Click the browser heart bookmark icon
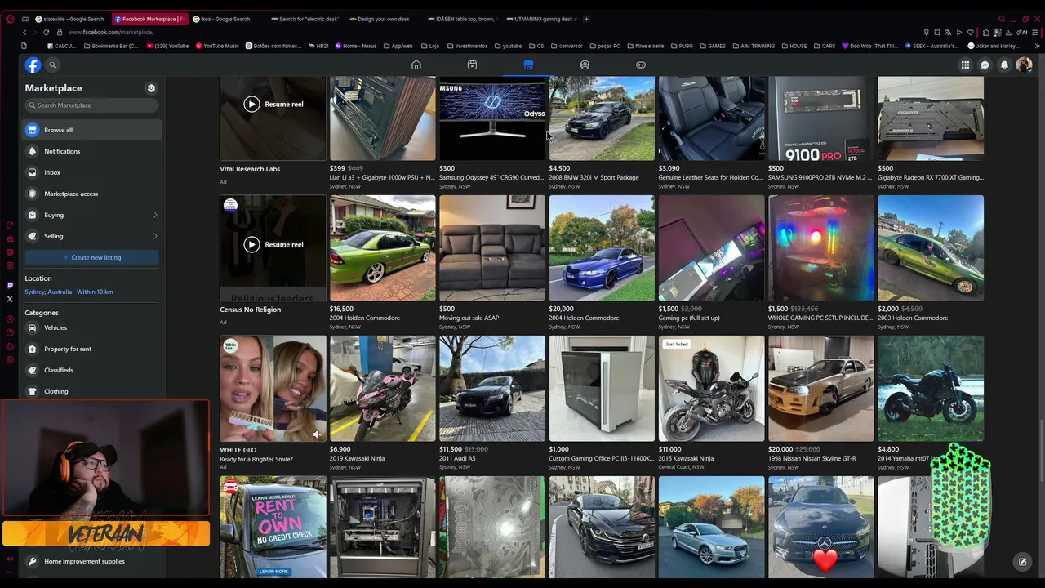Screen dimensions: 1045x588 tap(971, 32)
